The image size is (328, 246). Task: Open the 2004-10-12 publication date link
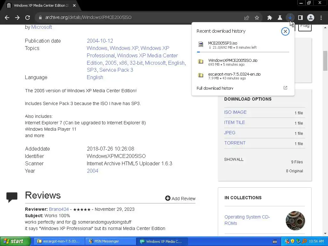tap(100, 41)
